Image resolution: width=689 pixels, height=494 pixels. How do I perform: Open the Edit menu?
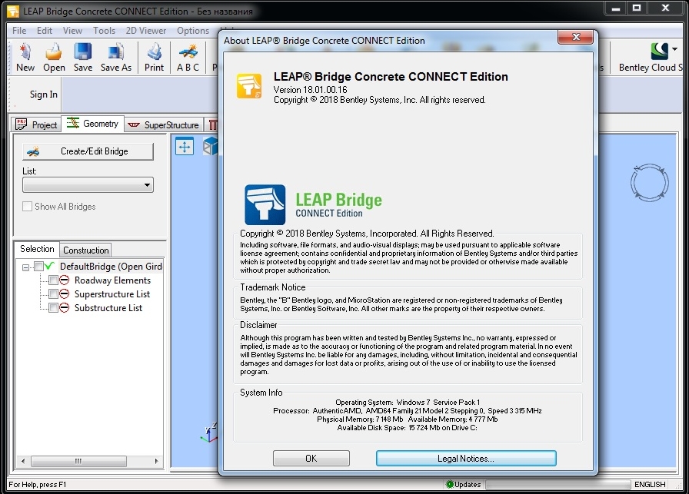coord(45,30)
